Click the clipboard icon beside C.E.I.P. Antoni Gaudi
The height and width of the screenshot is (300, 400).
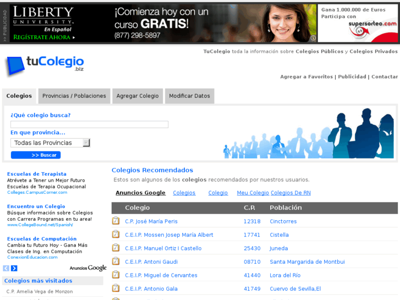(x=116, y=261)
